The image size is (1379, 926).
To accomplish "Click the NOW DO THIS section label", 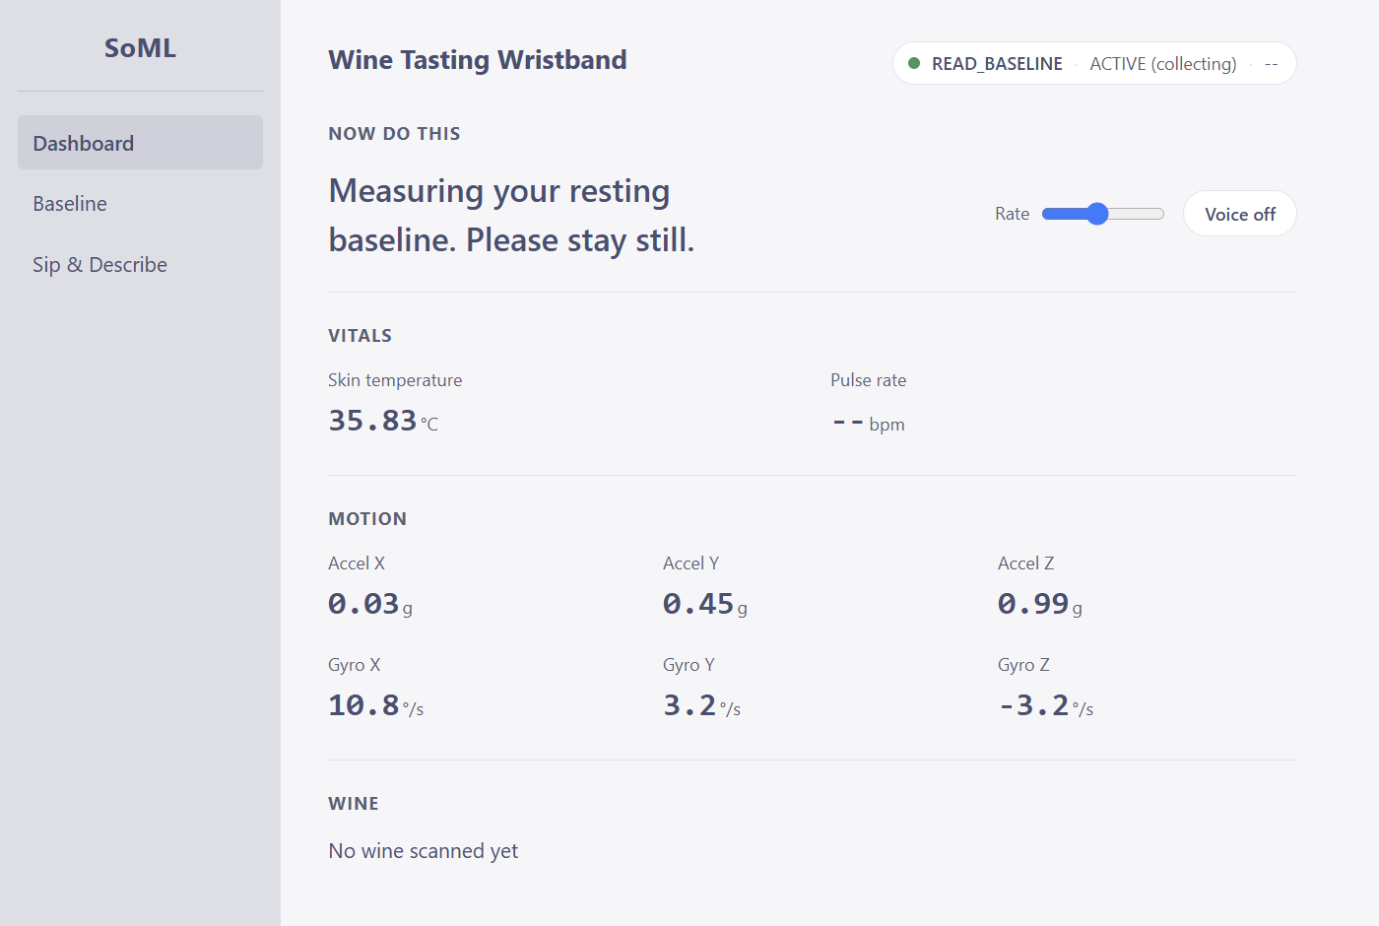I will click(x=394, y=134).
